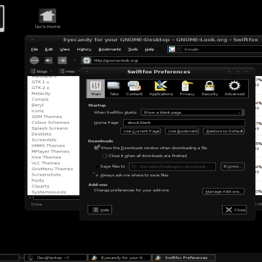
Task: Click Help button in Preferences
Action: 100,210
